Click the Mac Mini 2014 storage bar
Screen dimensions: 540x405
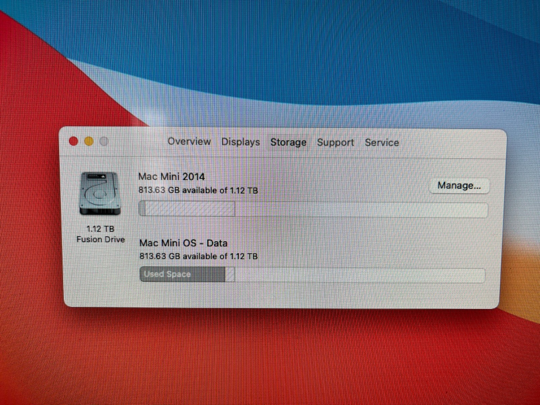click(313, 209)
